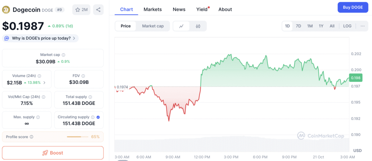Expand 'Why is DOGE's price up today?'
Screen dimensions: 372x161
click(x=40, y=38)
